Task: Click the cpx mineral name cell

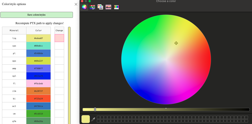Action: [x=14, y=46]
